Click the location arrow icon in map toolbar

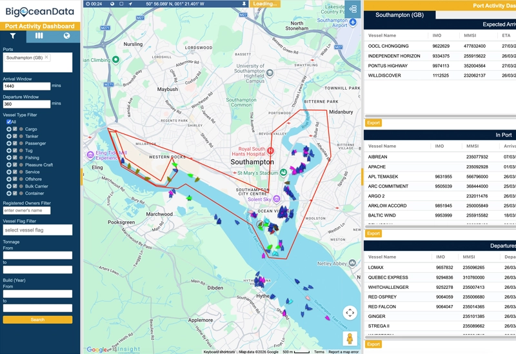130,4
